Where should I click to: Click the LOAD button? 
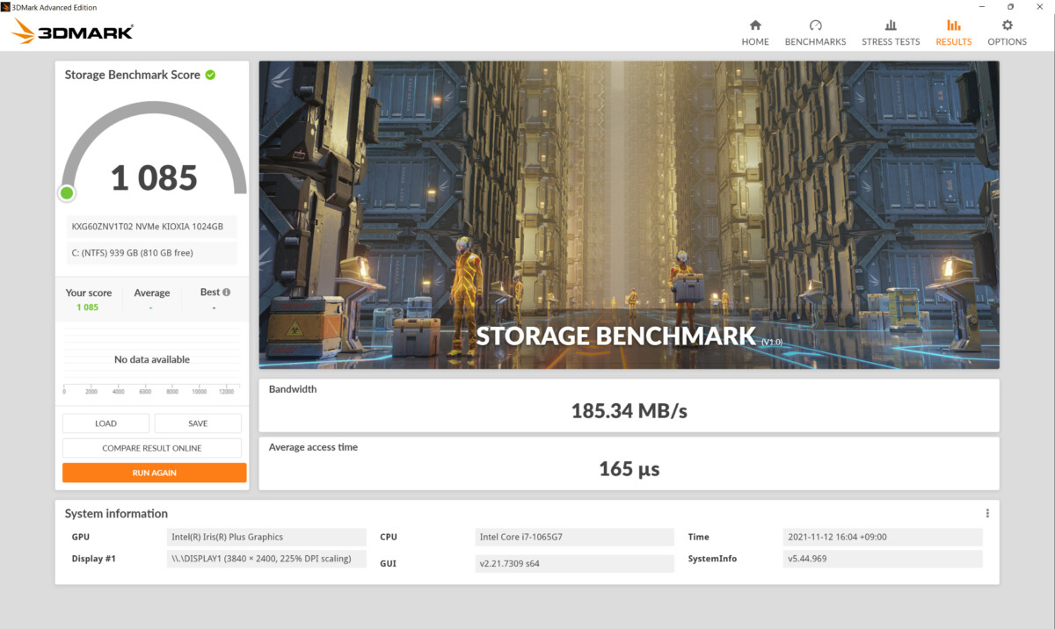click(105, 423)
